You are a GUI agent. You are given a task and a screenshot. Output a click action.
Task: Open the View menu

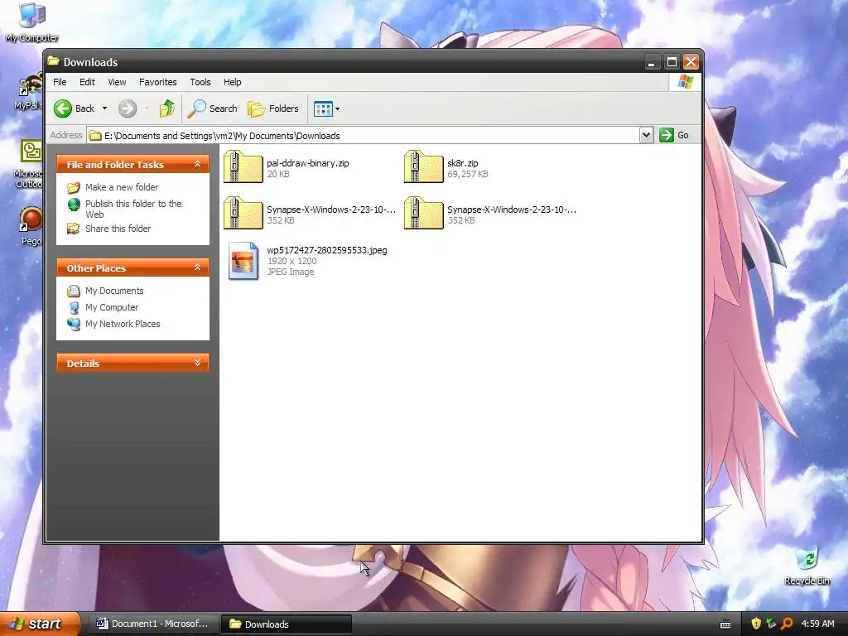[x=117, y=82]
